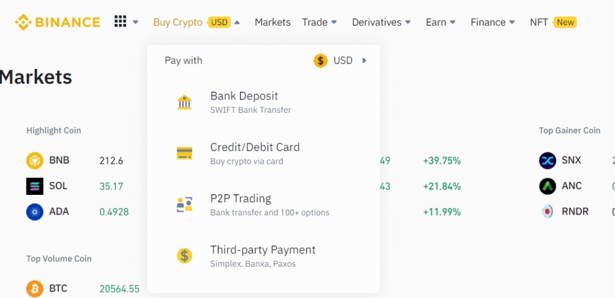Viewport: 615px width, 298px height.
Task: Expand the Derivatives menu
Action: pyautogui.click(x=381, y=23)
